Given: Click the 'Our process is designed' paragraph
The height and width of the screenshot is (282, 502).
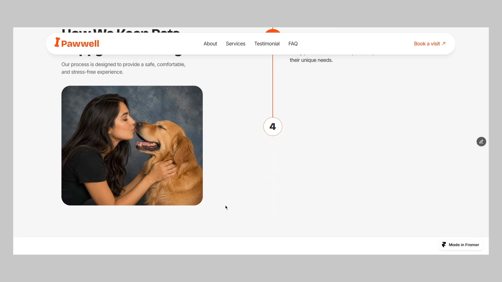Looking at the screenshot, I should tap(123, 68).
